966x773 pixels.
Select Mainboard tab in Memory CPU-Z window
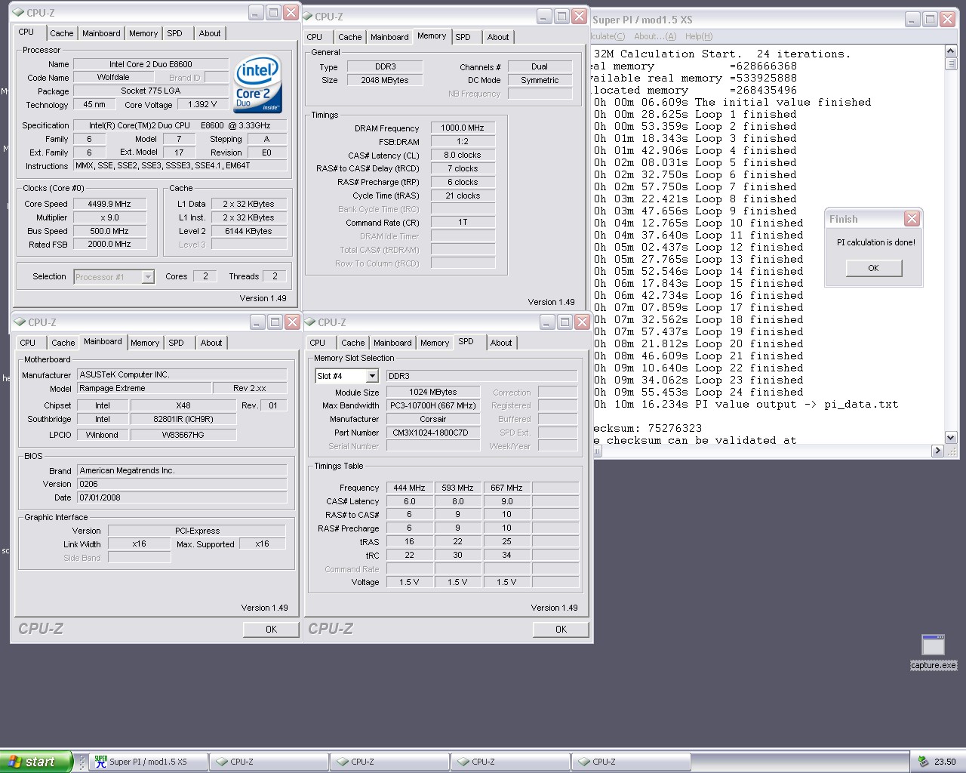(x=389, y=37)
